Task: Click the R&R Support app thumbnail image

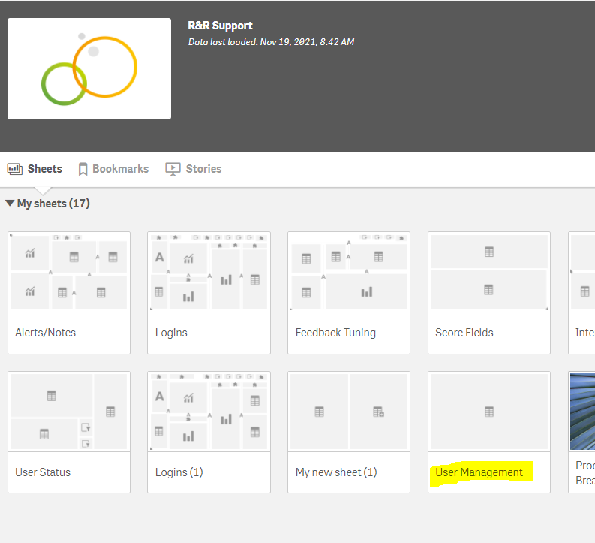Action: click(x=89, y=69)
